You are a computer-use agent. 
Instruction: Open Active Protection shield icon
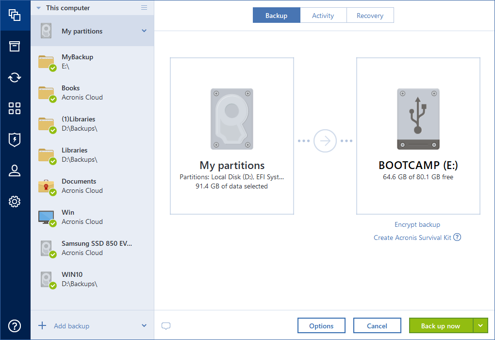click(15, 139)
